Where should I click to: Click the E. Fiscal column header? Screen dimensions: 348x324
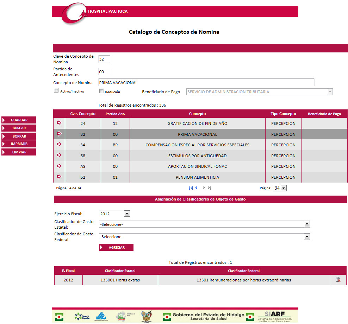68,271
